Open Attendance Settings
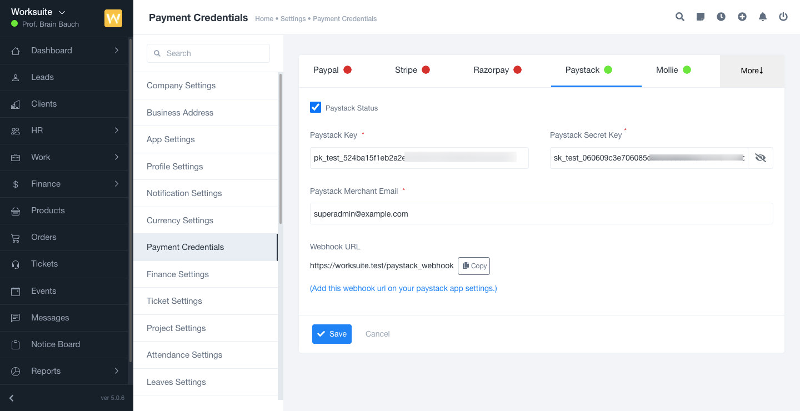The height and width of the screenshot is (411, 800). coord(205,355)
